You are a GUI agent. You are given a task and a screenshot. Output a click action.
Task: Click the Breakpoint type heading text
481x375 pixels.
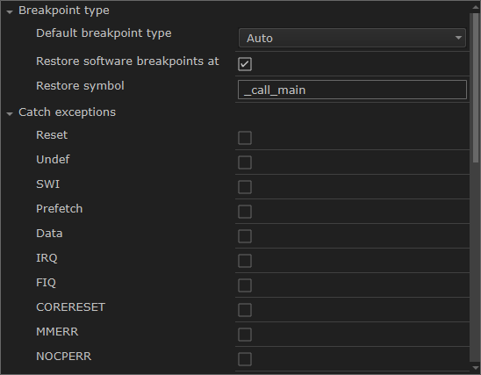click(64, 11)
